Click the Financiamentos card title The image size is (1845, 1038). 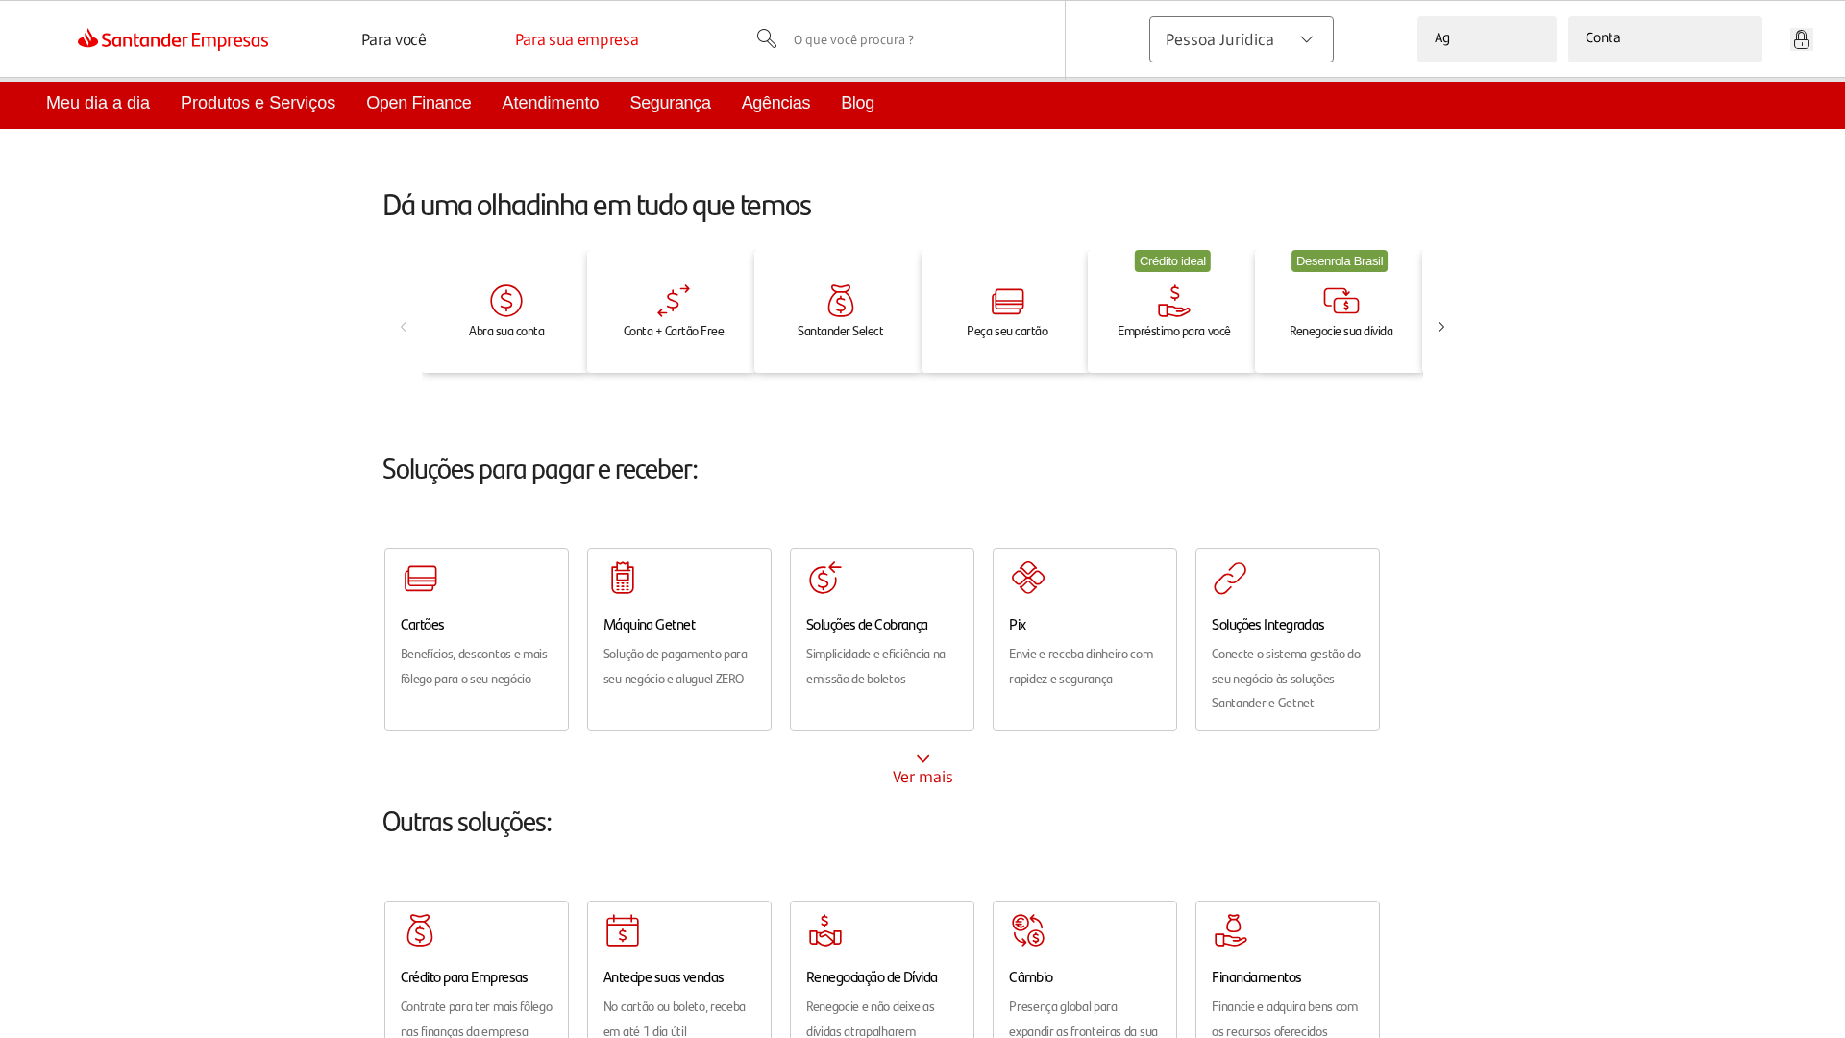[1256, 977]
